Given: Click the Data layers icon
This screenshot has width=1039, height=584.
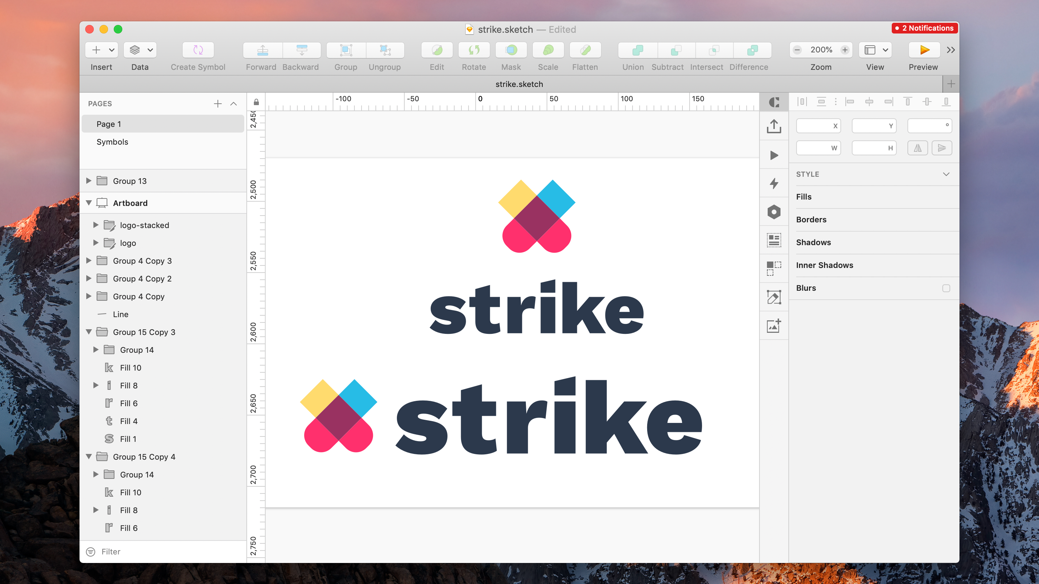Looking at the screenshot, I should 135,50.
